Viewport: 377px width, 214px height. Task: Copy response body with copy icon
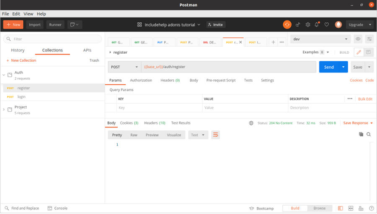click(361, 134)
